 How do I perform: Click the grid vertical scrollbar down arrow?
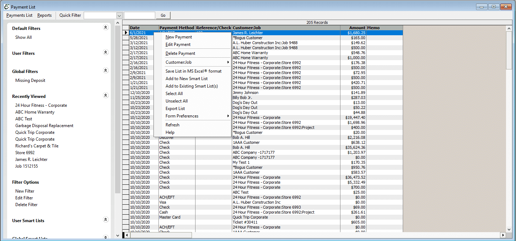pos(509,230)
